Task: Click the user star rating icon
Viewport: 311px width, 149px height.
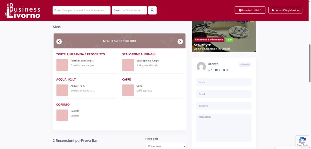Action: pyautogui.click(x=224, y=70)
